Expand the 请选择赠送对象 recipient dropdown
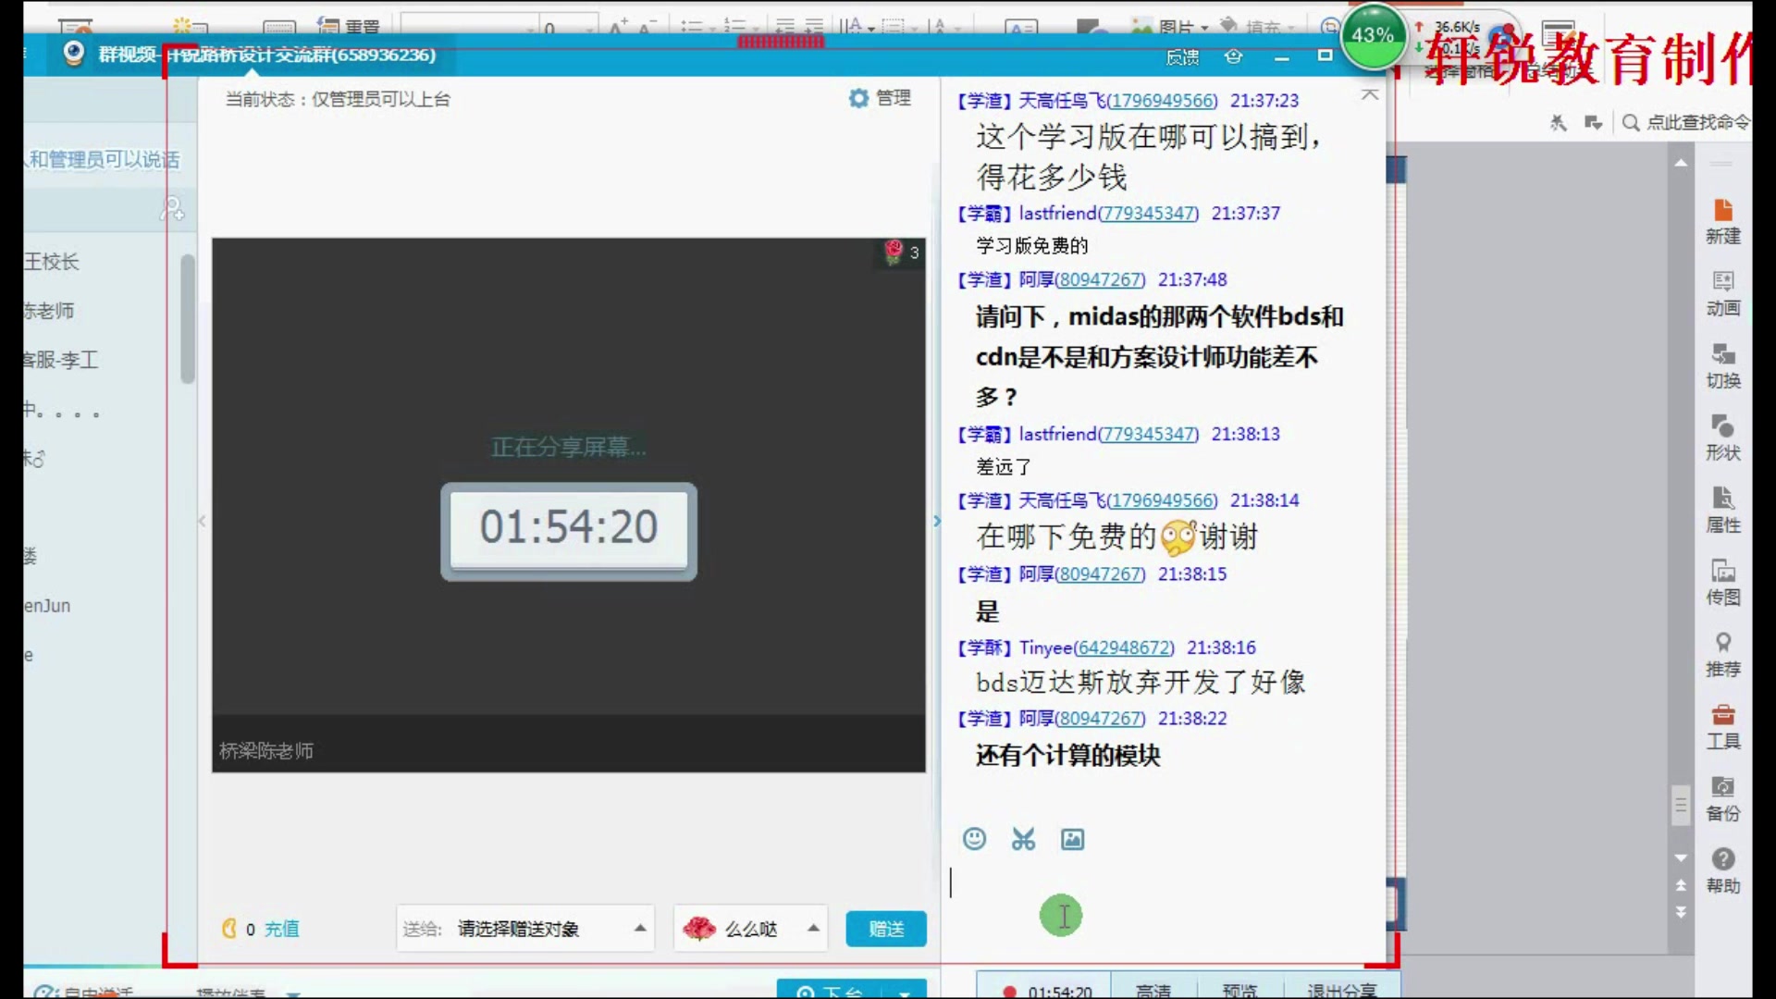1776x999 pixels. (x=638, y=929)
